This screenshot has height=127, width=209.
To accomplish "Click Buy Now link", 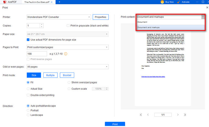I will point(169,2).
